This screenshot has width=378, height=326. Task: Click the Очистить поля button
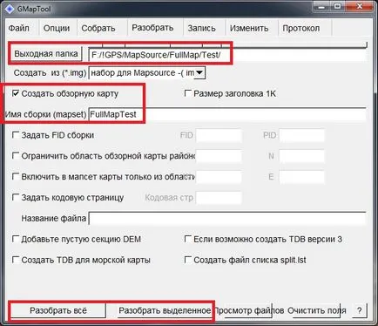click(316, 310)
